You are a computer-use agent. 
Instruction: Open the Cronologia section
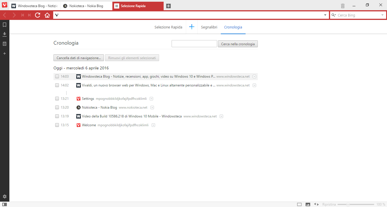[233, 27]
